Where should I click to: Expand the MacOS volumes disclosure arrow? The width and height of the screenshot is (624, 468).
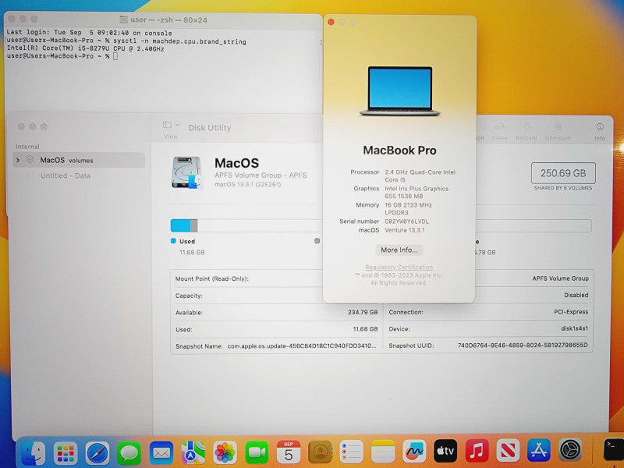point(17,160)
